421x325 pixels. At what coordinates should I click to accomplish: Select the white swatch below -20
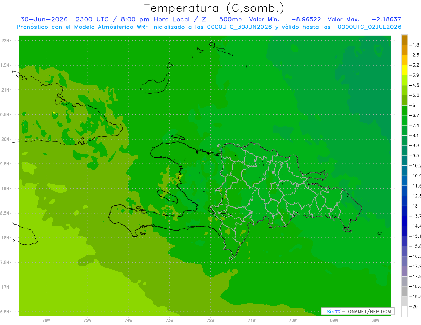pyautogui.click(x=405, y=312)
